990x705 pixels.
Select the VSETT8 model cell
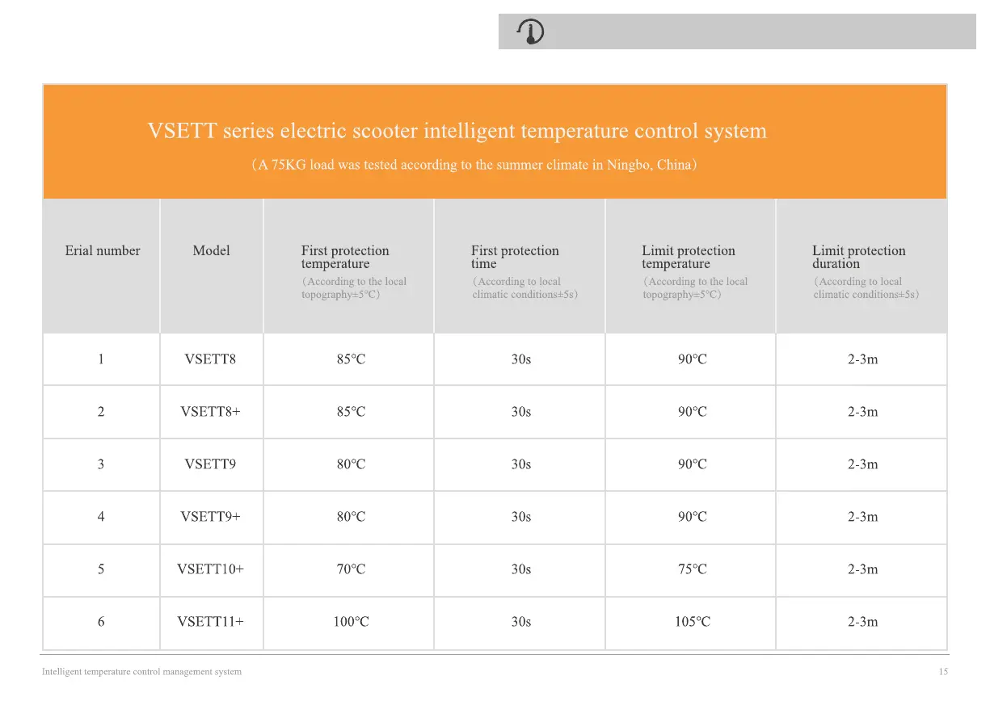tap(210, 359)
